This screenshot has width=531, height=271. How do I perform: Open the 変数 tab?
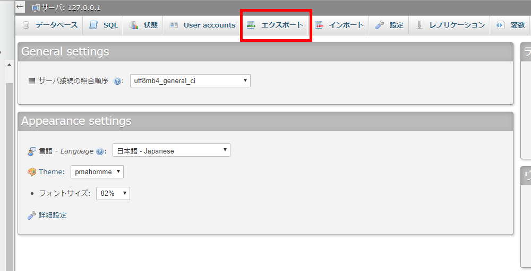point(511,25)
